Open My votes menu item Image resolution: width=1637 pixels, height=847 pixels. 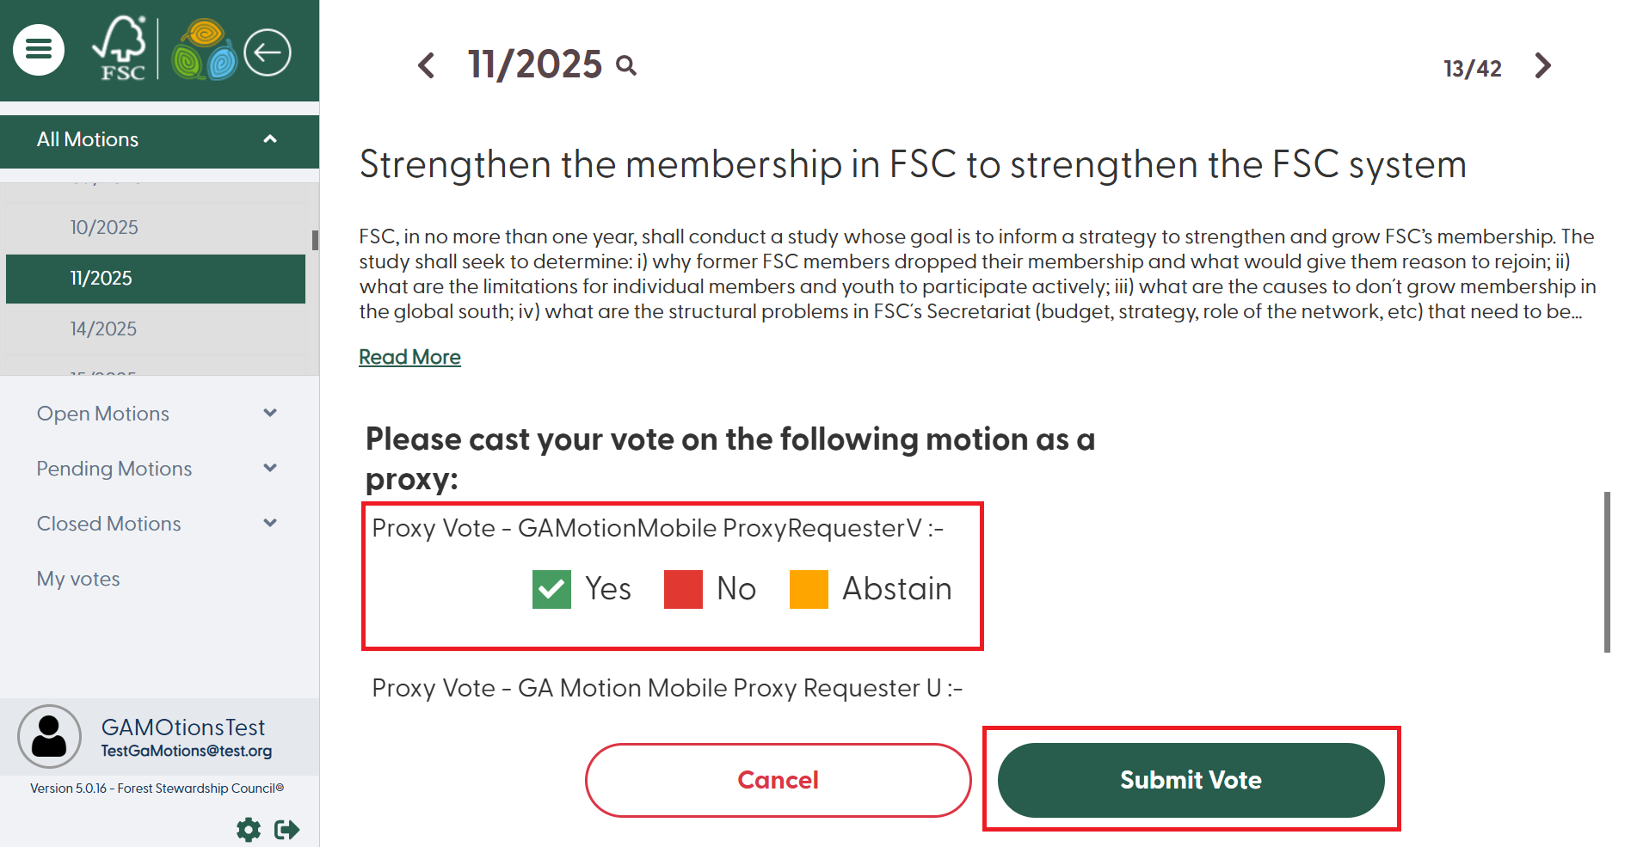78,579
